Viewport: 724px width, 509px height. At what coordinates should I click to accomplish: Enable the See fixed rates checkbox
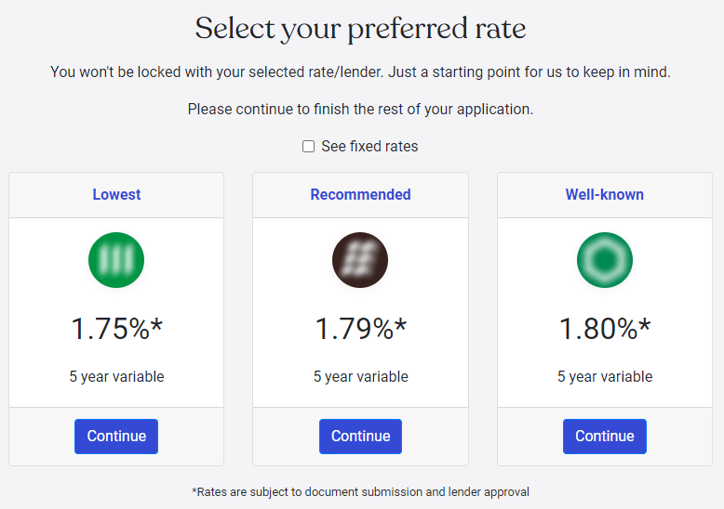click(x=308, y=146)
